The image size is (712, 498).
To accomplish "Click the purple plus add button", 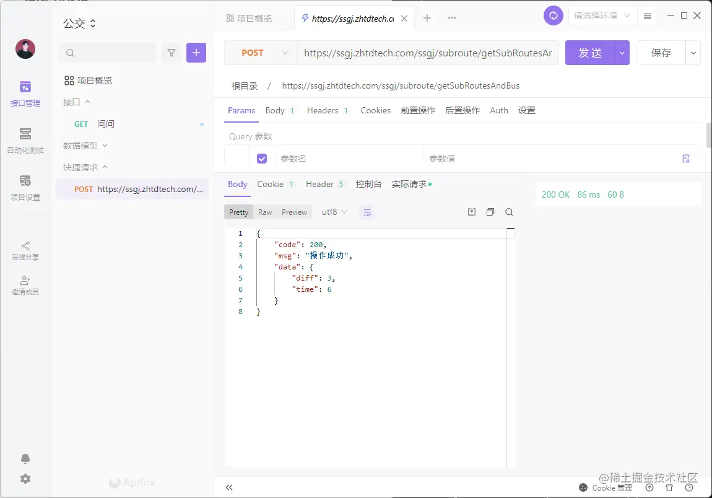I will click(x=196, y=53).
